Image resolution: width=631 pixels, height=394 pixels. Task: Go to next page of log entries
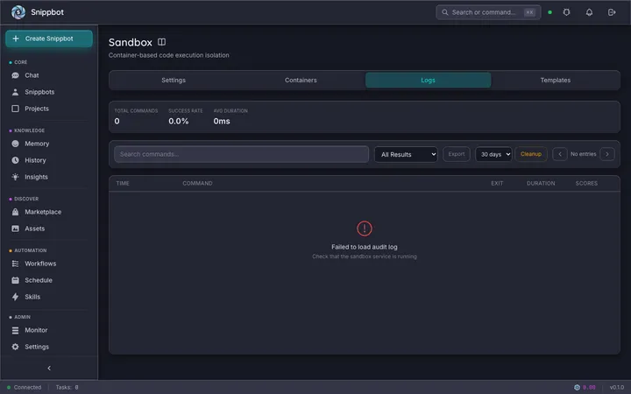tap(606, 154)
